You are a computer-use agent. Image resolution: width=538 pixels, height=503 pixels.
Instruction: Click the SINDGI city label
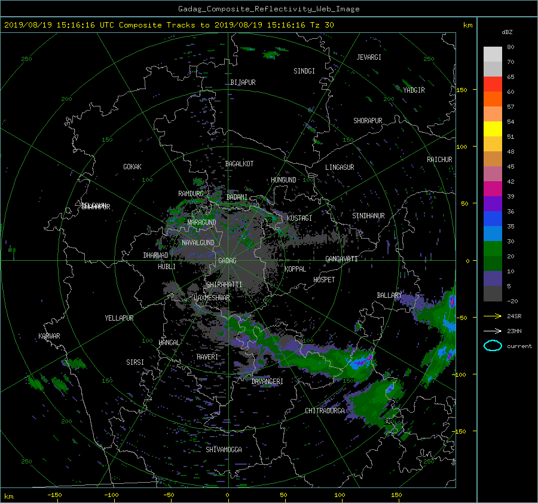pyautogui.click(x=304, y=71)
